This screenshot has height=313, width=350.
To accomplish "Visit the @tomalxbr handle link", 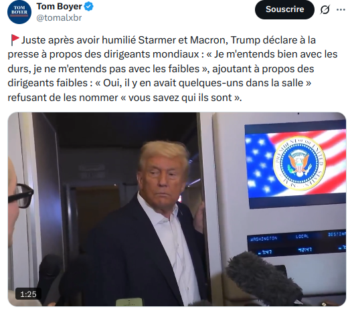I will pos(59,18).
